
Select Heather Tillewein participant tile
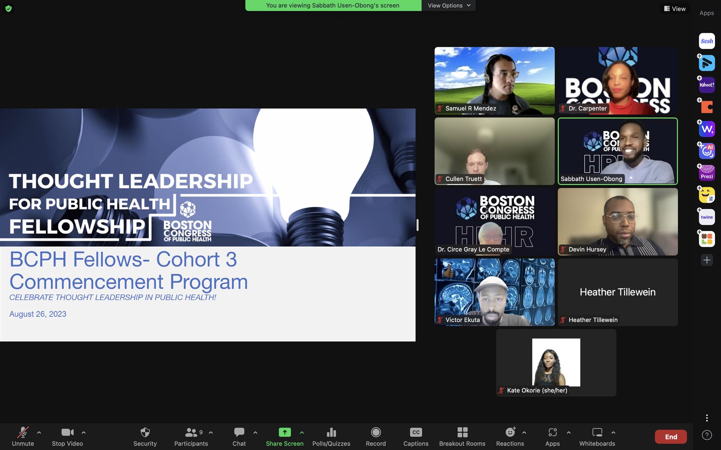618,292
